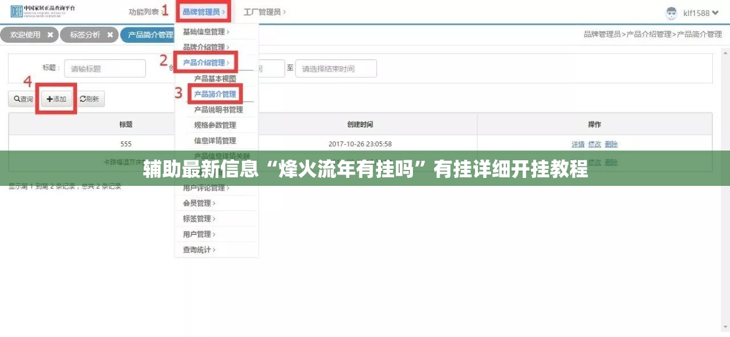Expand 标签管理 submenu
The image size is (730, 337).
[x=199, y=218]
